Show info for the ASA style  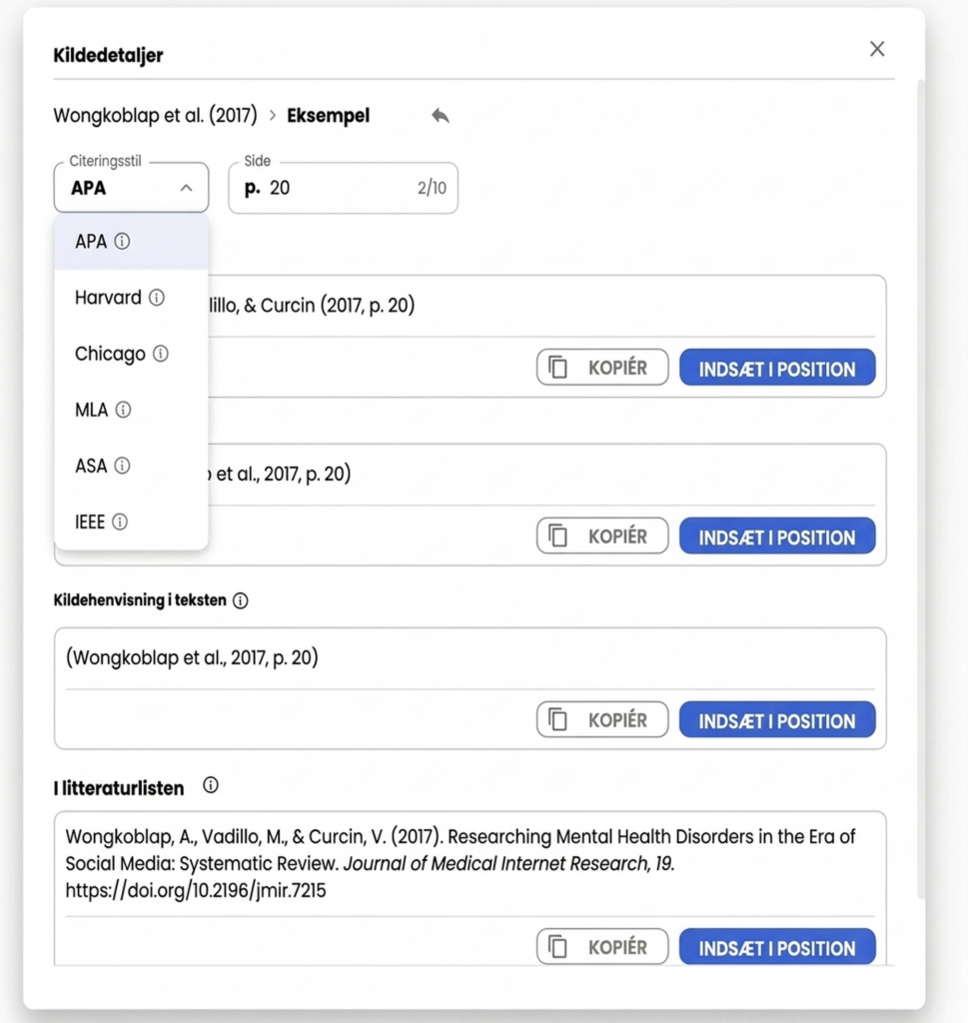pos(122,466)
